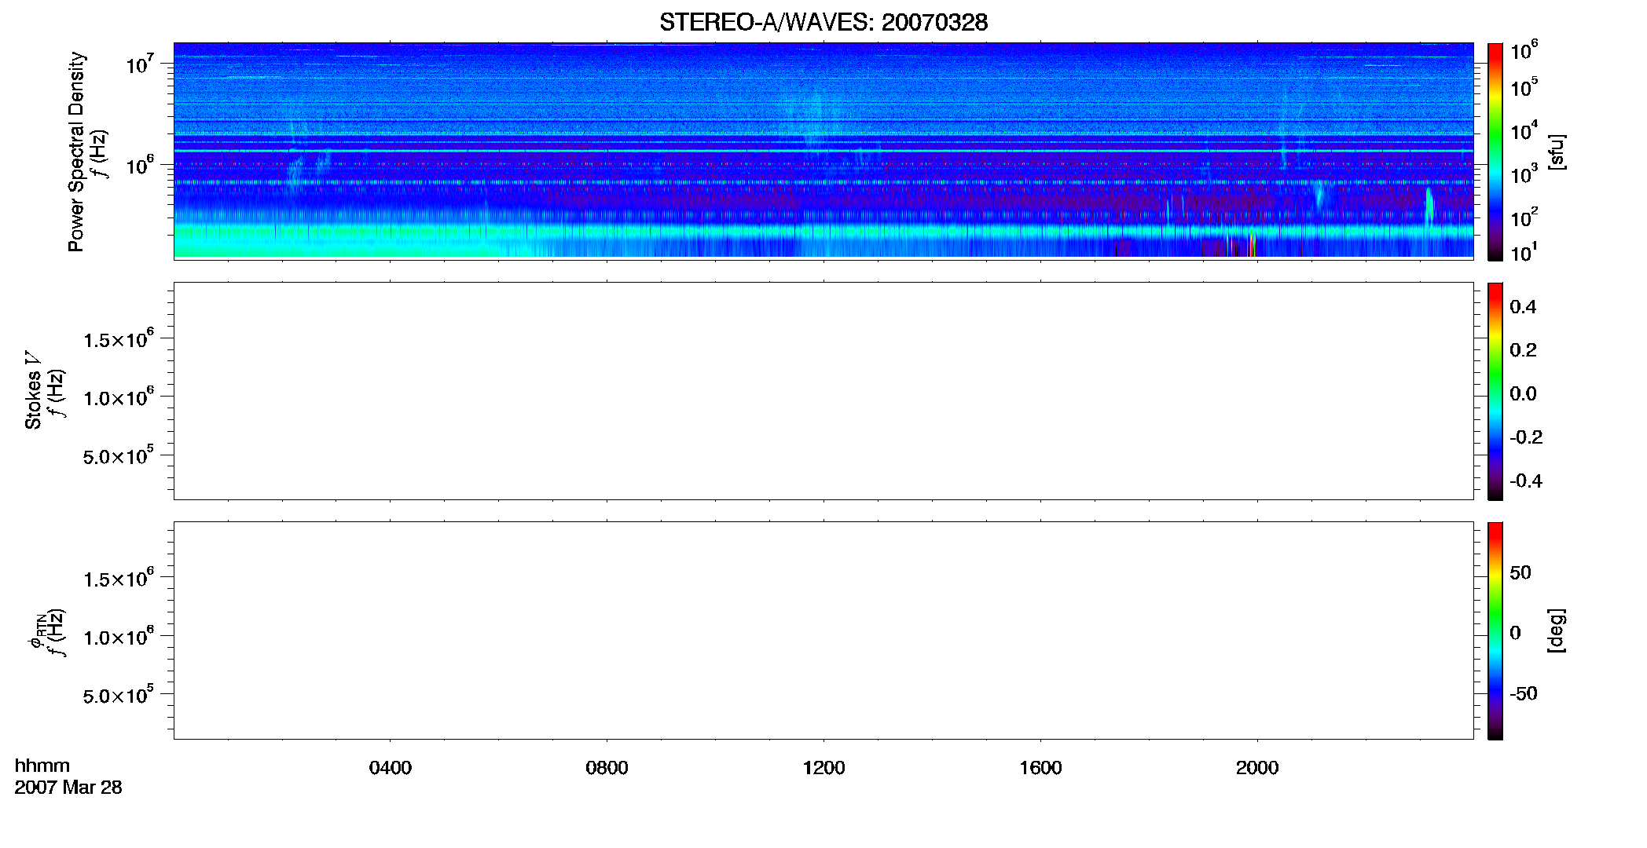This screenshot has width=1647, height=848.
Task: Click the -0.2 value on Stokes colorbar
Action: (x=1526, y=437)
